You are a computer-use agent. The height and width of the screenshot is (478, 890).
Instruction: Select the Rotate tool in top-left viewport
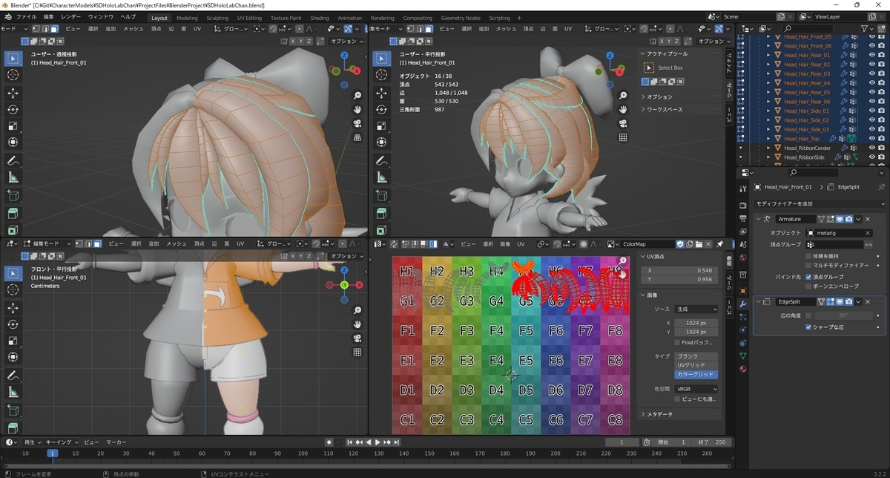[13, 109]
